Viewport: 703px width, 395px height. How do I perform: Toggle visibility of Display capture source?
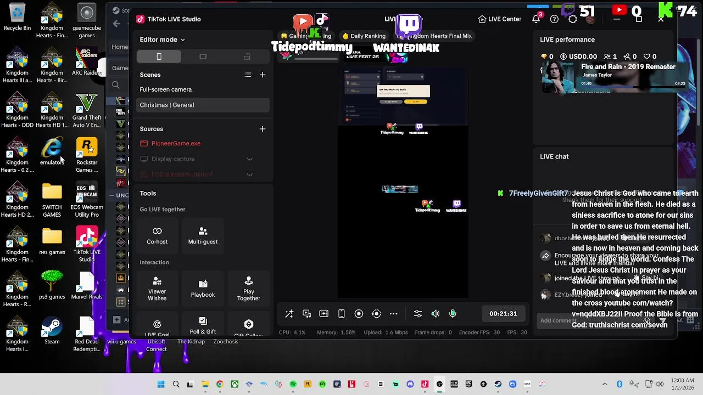(249, 159)
